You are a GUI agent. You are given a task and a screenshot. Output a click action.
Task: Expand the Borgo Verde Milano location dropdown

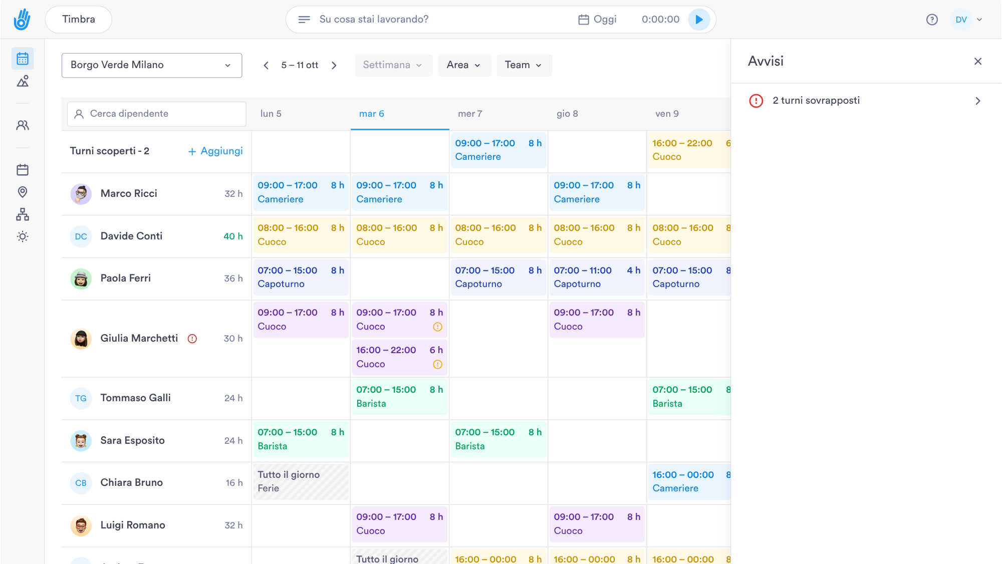coord(152,65)
